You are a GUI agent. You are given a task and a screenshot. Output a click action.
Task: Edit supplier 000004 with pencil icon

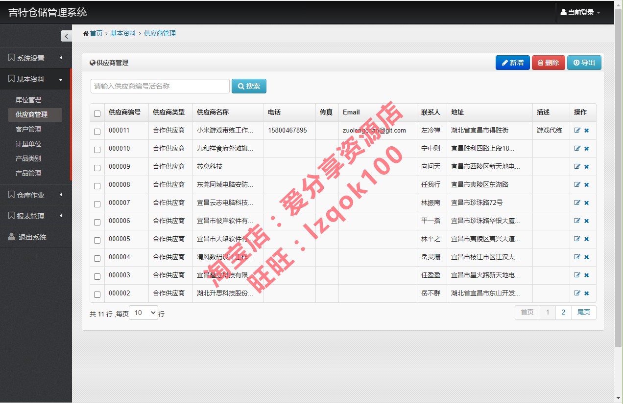tap(577, 257)
